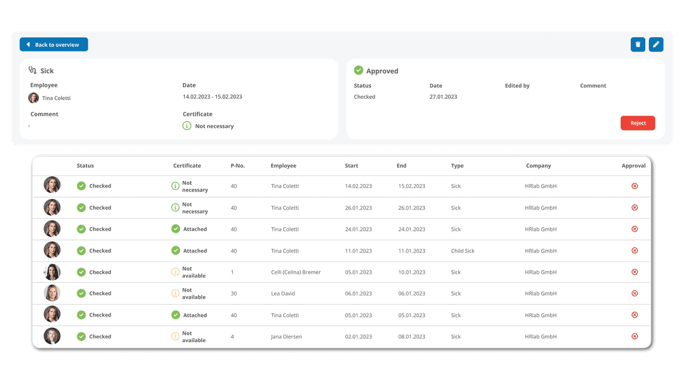Click Jana Diersen's avatar thumbnail in the table

52,336
